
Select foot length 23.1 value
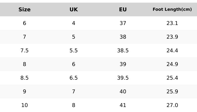click(x=172, y=23)
